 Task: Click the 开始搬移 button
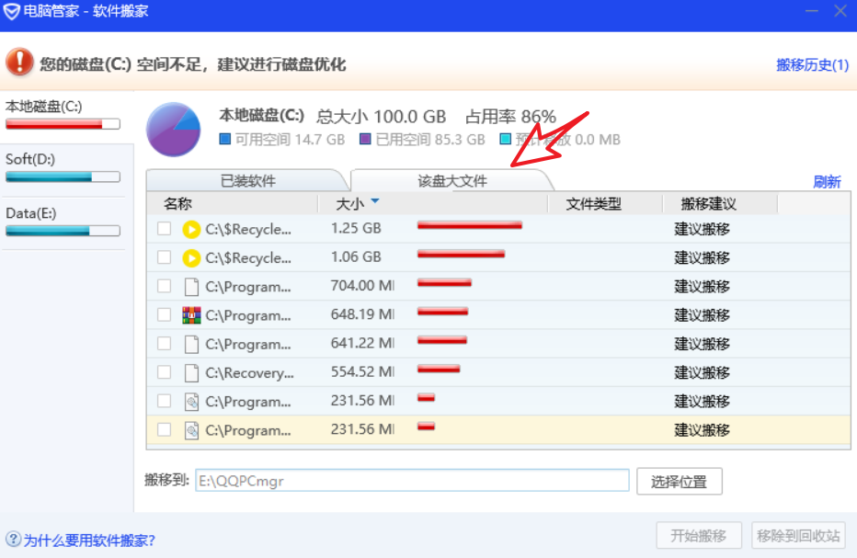[699, 536]
